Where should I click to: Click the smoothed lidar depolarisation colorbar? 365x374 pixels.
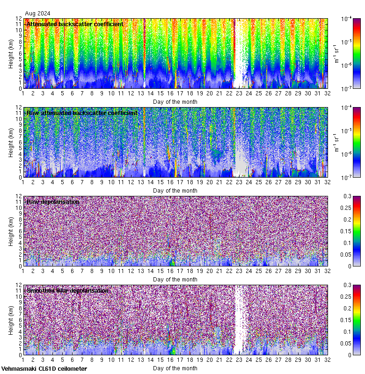click(x=344, y=320)
